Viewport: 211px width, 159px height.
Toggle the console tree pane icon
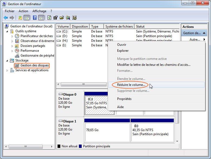pos(27,18)
